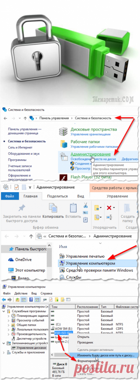Expand Планировщик заданий tree node
Viewport: 140px width, 380px height.
[9, 316]
